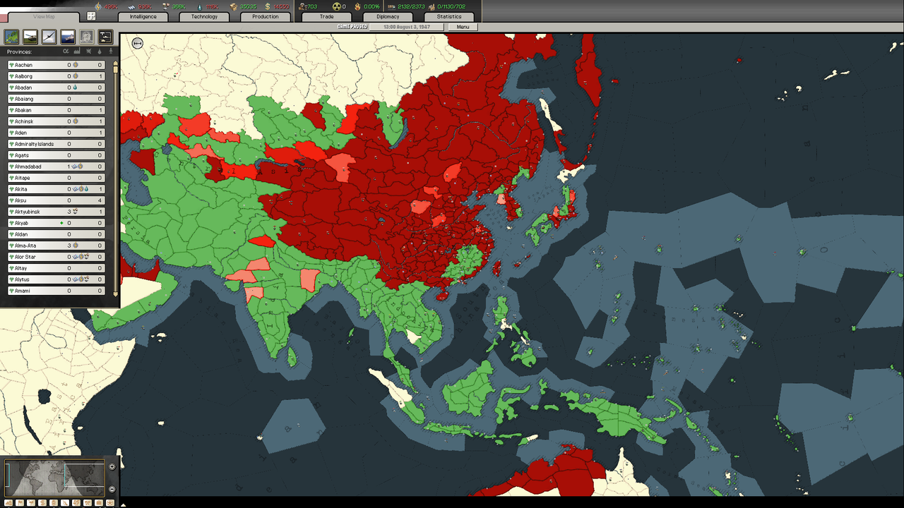
Task: Click the date August 3, 1947 button
Action: click(408, 27)
